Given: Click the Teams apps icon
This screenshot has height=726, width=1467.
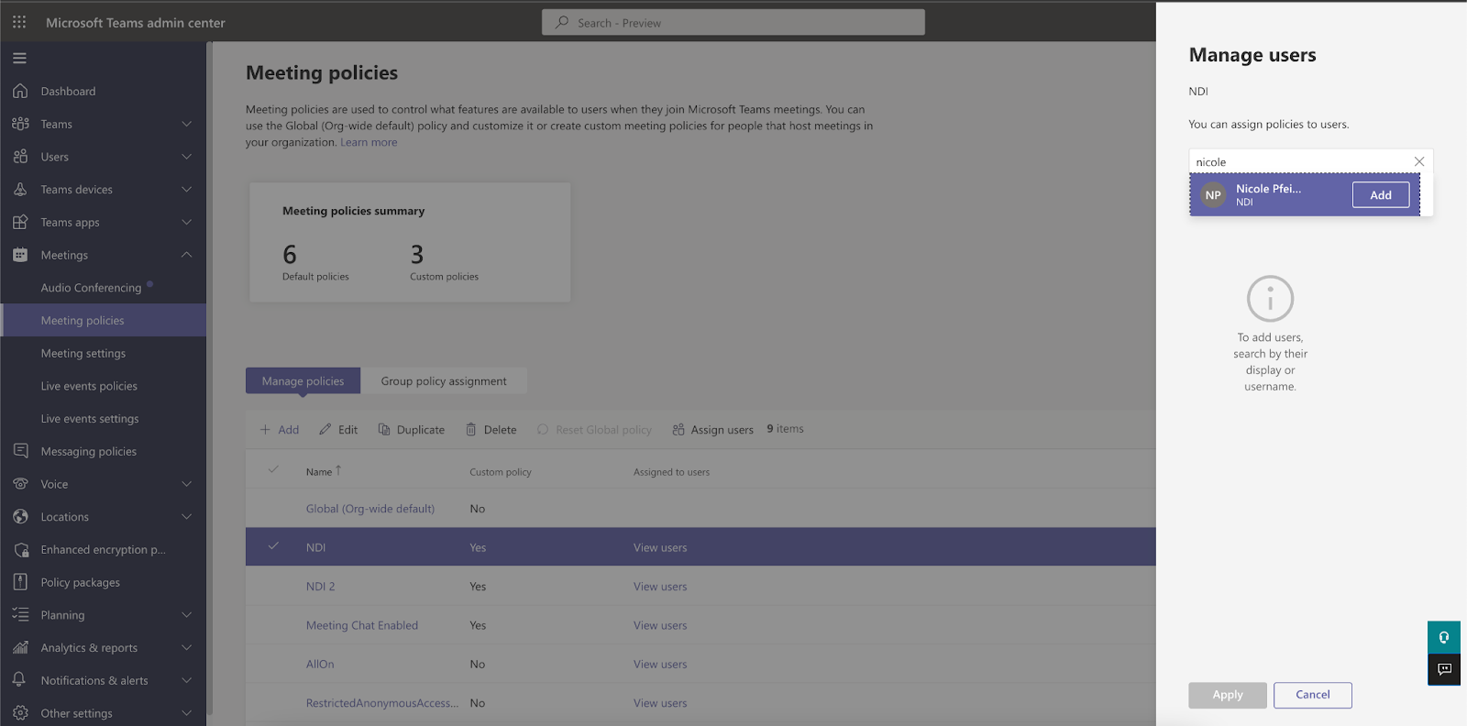Looking at the screenshot, I should click(20, 222).
